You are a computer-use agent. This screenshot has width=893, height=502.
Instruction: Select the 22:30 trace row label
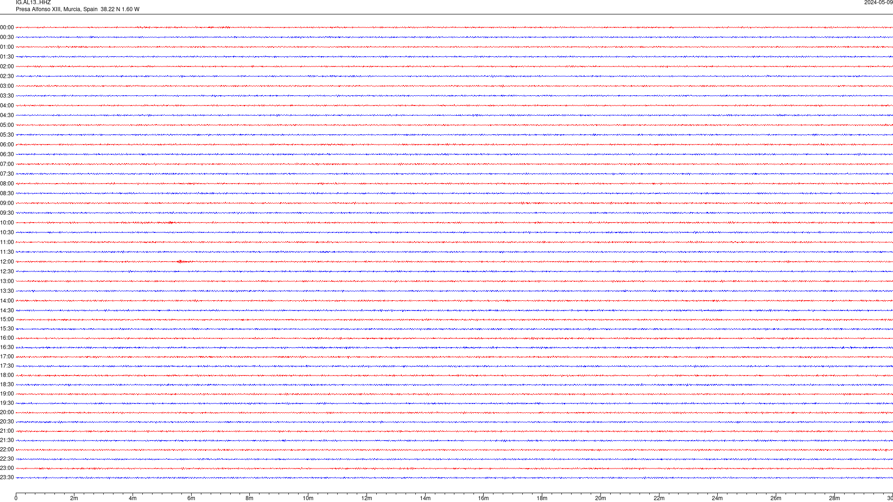click(x=7, y=459)
